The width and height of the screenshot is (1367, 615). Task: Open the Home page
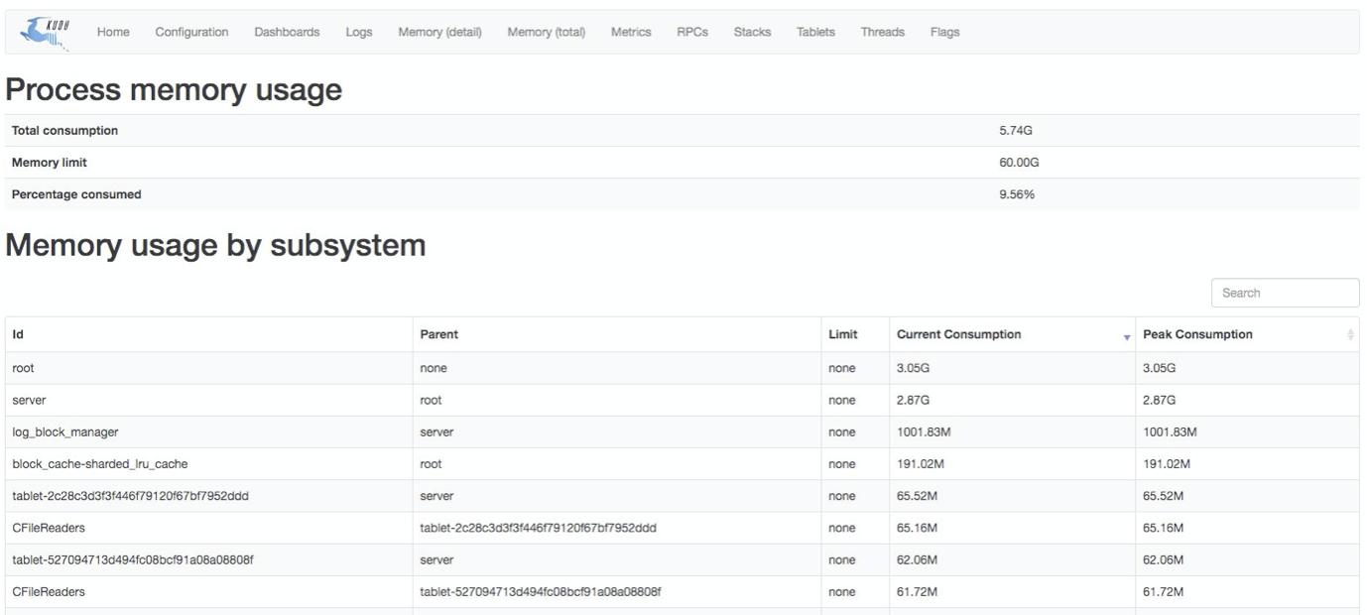[113, 32]
